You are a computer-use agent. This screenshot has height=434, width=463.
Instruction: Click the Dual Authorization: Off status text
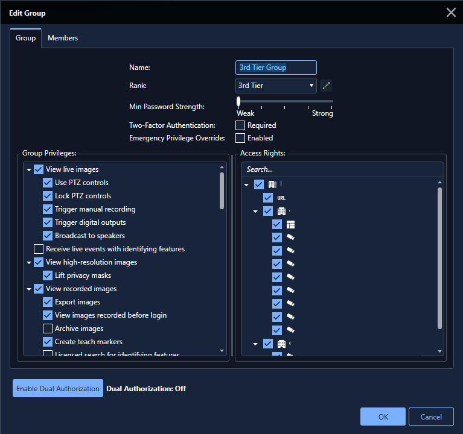click(146, 389)
